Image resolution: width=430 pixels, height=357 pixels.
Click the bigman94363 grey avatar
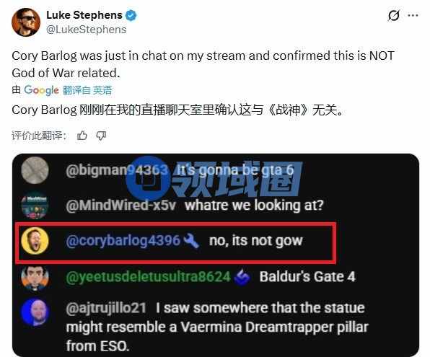[35, 170]
